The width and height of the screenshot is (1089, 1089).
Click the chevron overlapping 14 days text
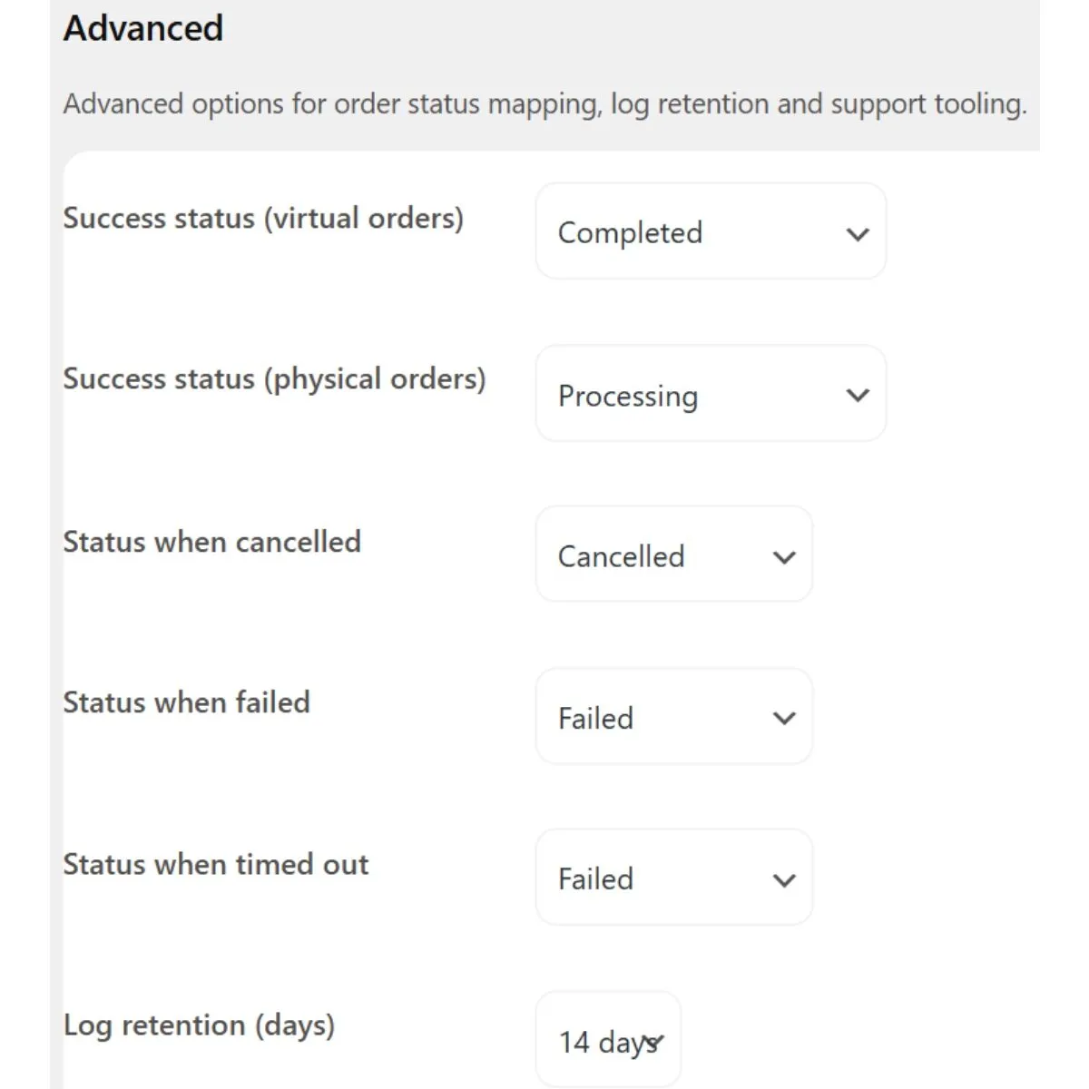[655, 1041]
